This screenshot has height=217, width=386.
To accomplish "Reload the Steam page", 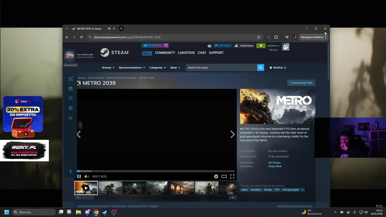I will pos(81,37).
